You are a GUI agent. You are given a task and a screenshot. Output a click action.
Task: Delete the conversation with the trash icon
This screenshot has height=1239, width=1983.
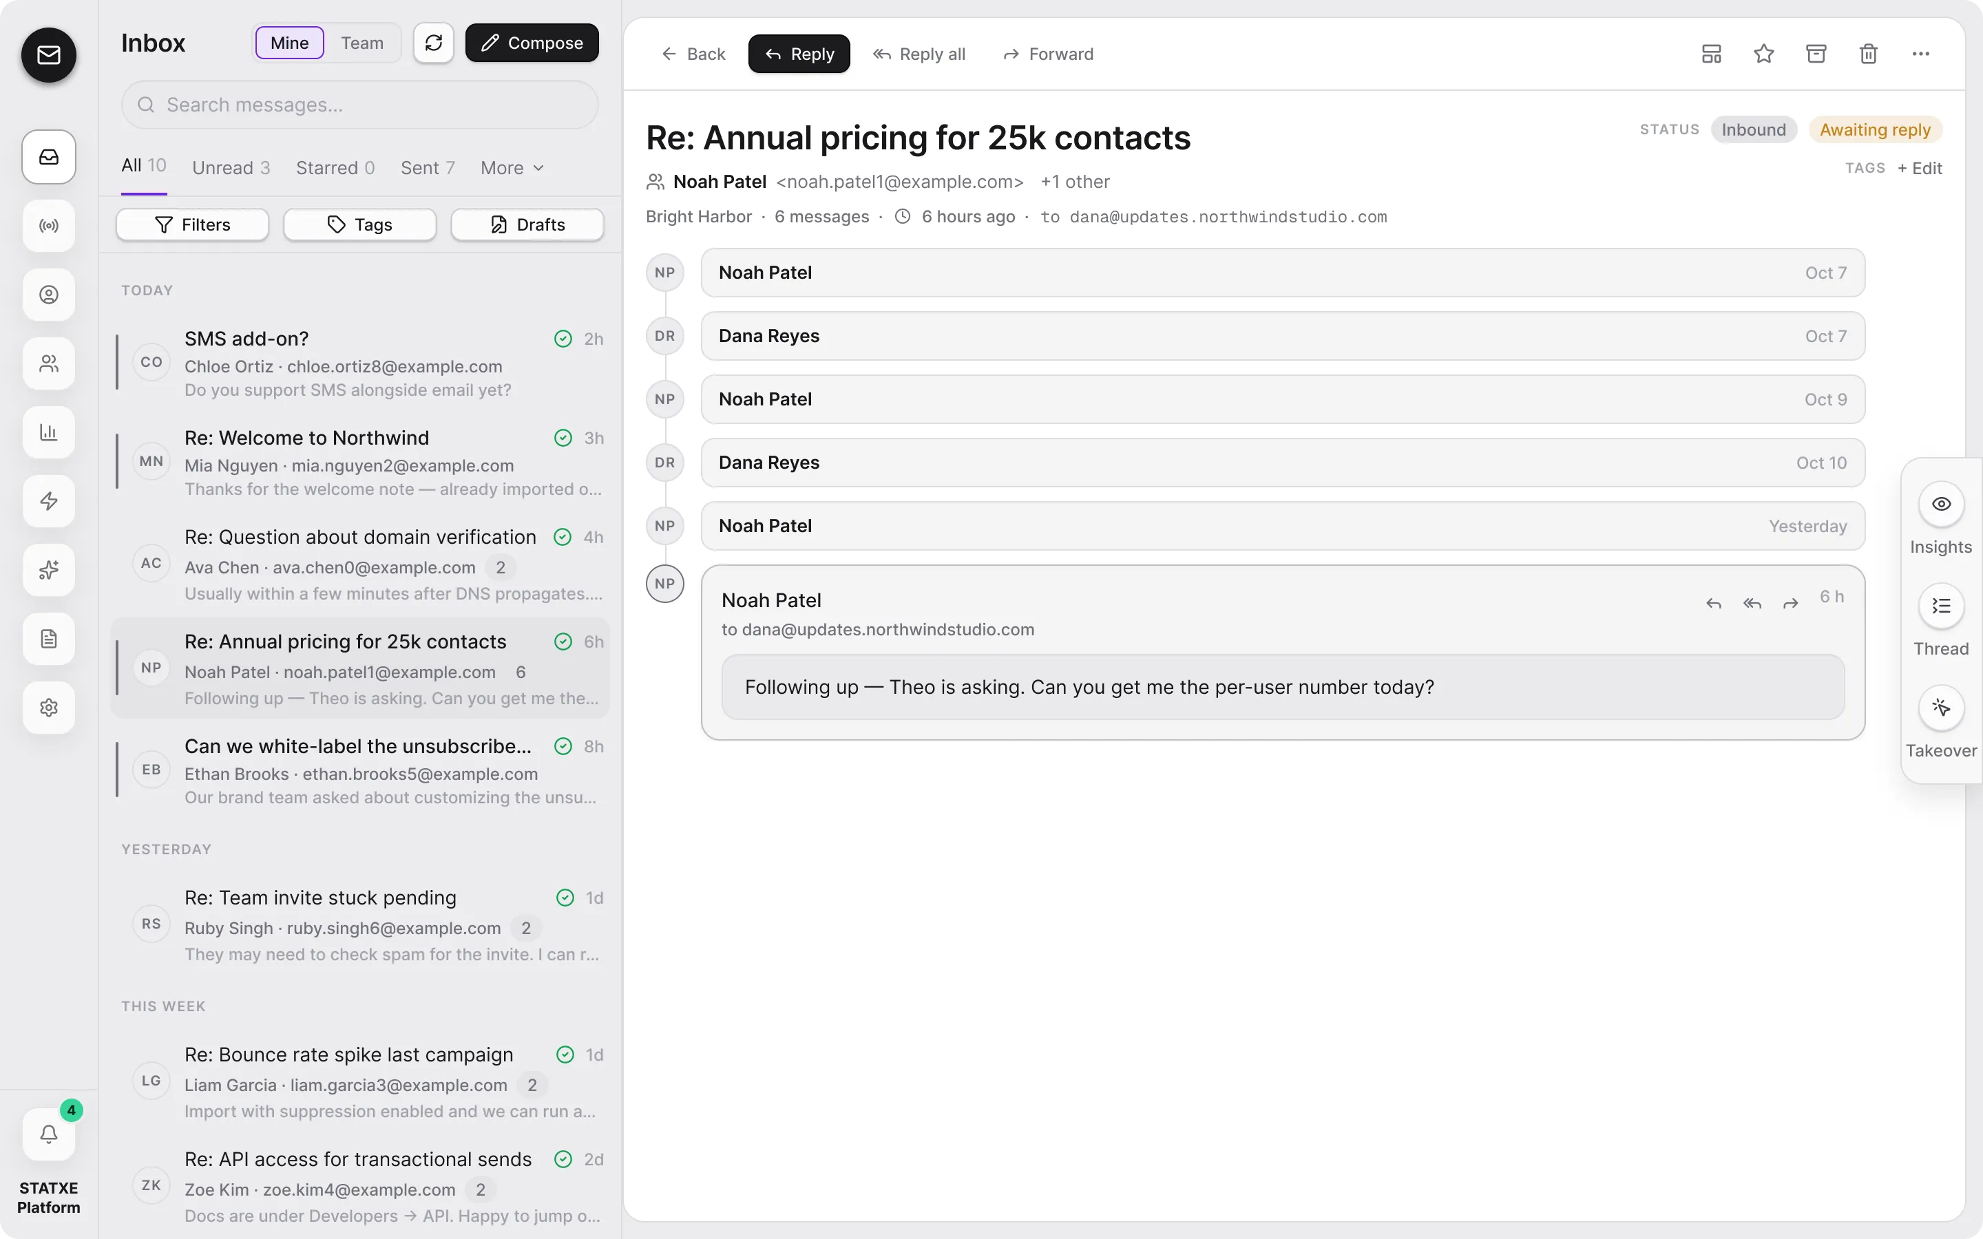1868,54
